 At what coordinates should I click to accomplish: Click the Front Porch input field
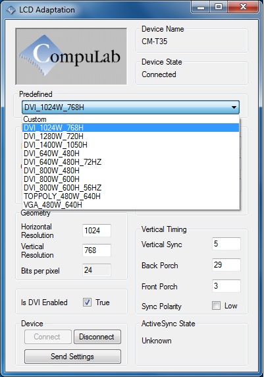tap(226, 286)
